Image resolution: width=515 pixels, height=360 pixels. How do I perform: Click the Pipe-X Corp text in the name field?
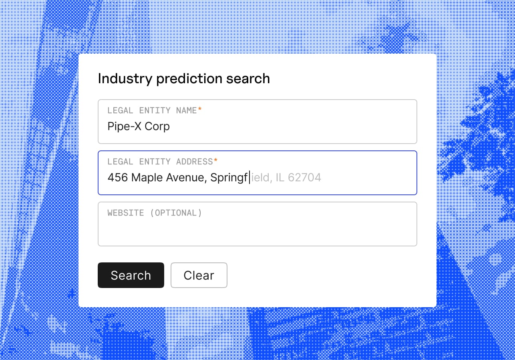coord(138,126)
